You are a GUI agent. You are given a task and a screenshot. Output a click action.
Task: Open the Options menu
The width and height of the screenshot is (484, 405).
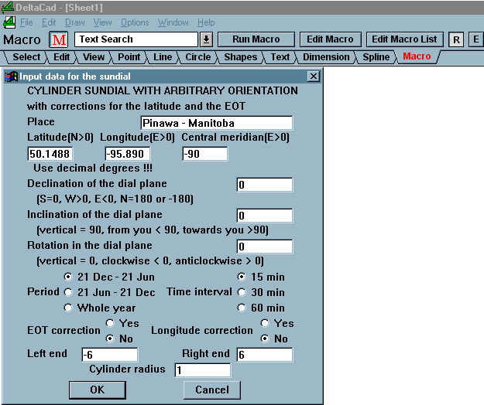click(135, 22)
